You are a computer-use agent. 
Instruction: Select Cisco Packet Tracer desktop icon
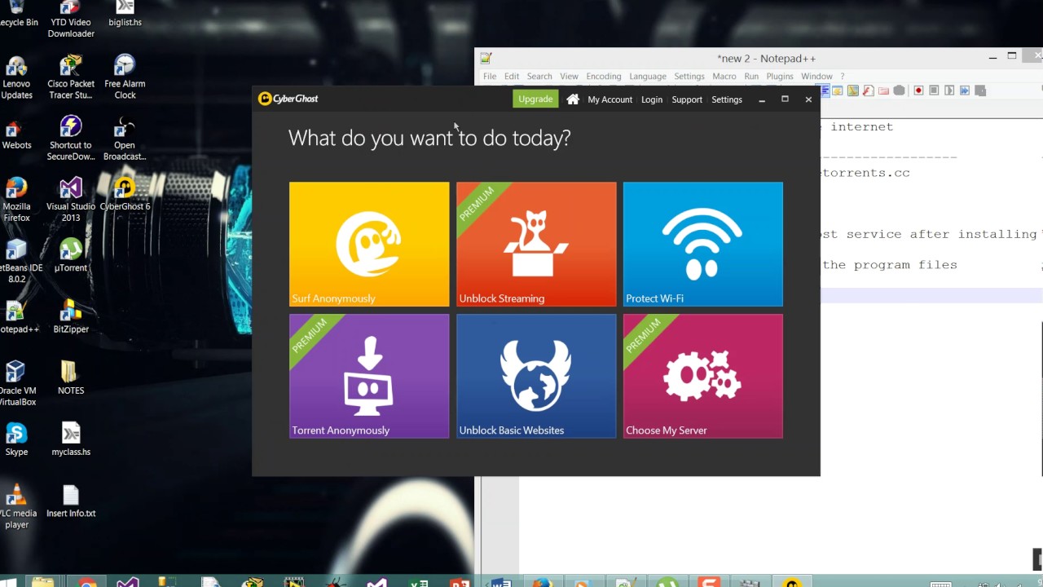71,78
